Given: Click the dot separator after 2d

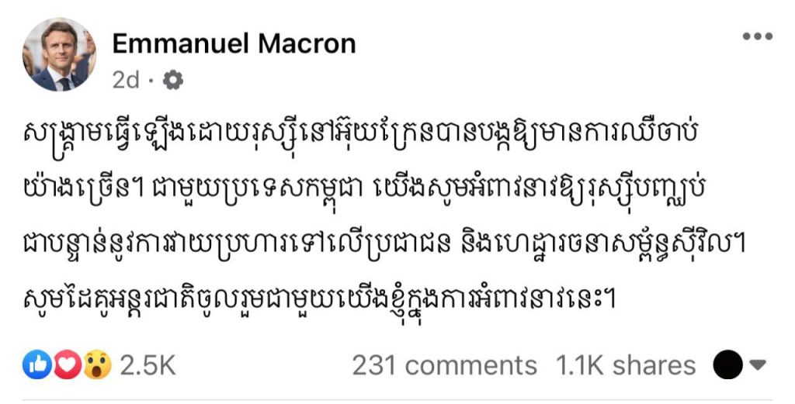Looking at the screenshot, I should pos(151,79).
